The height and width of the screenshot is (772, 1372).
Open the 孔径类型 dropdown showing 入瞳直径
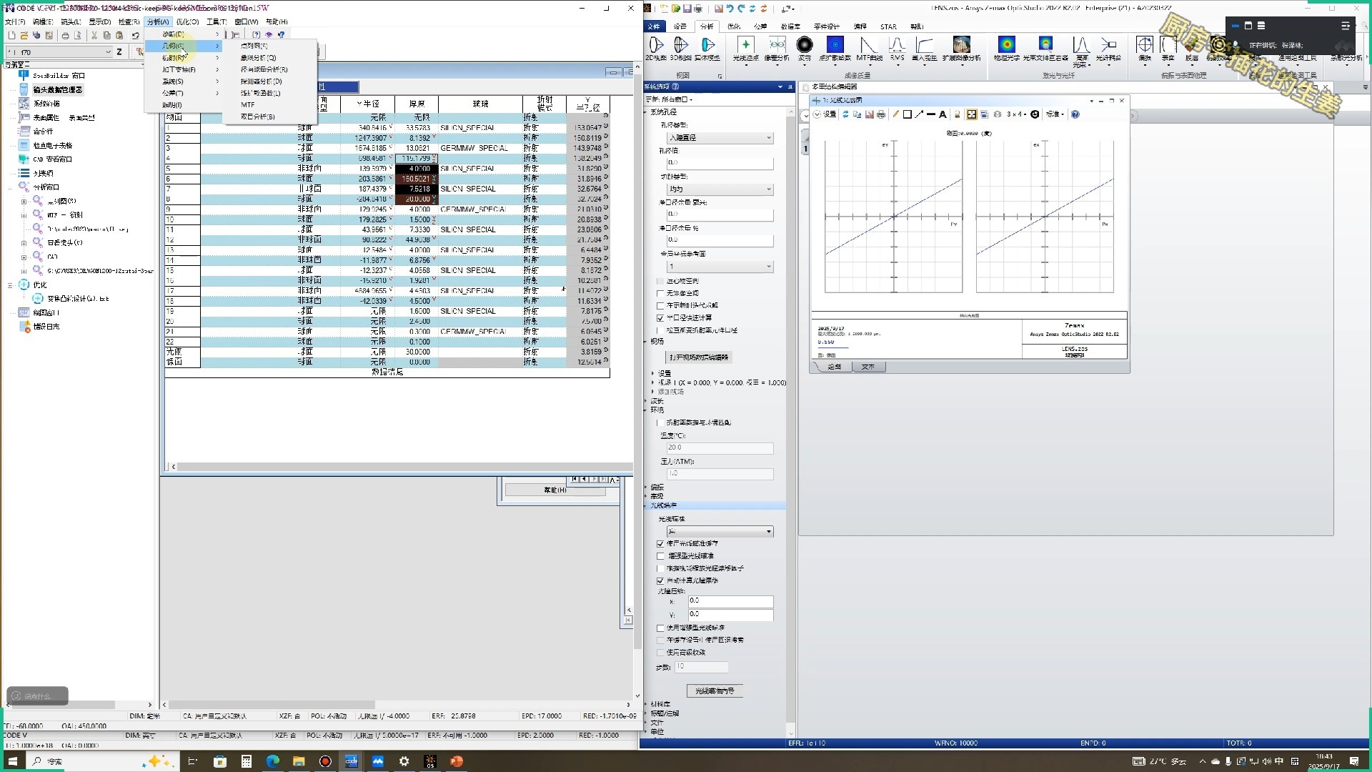(x=720, y=137)
